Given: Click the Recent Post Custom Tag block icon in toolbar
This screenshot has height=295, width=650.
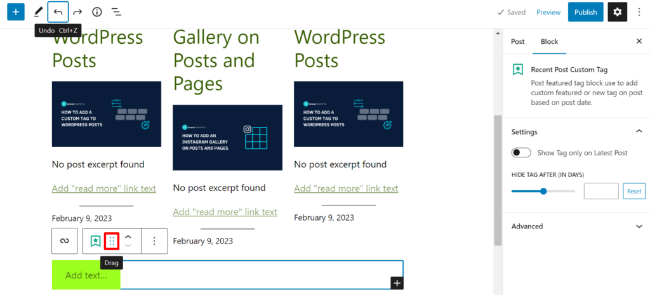Looking at the screenshot, I should pos(96,240).
